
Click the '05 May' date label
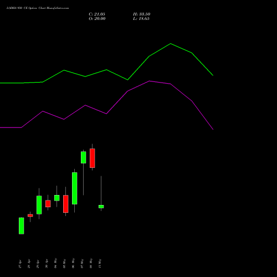coord(64,263)
